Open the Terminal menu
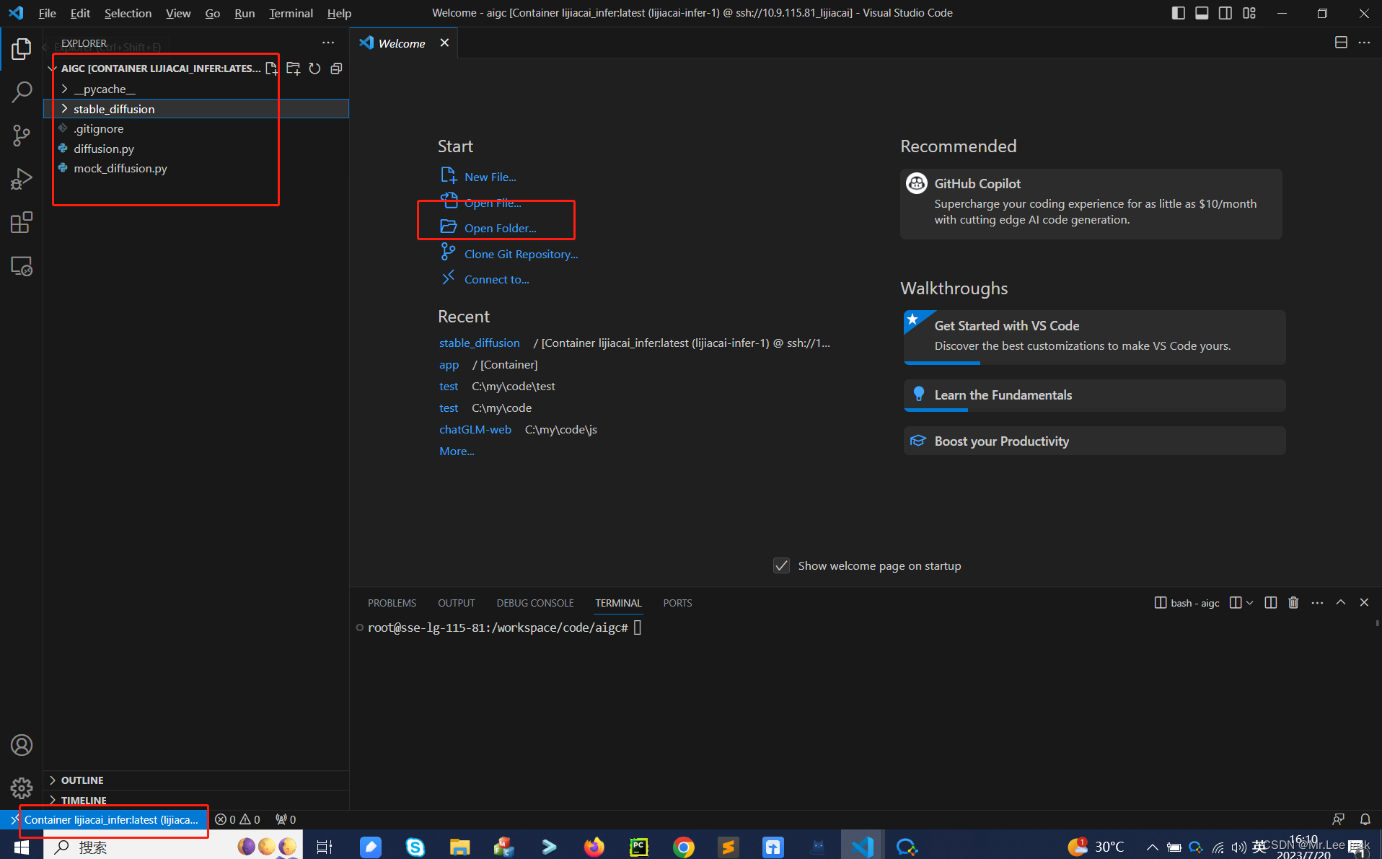Image resolution: width=1382 pixels, height=859 pixels. pos(291,13)
